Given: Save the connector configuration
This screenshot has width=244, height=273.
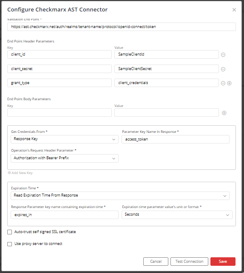Looking at the screenshot, I should 223,262.
